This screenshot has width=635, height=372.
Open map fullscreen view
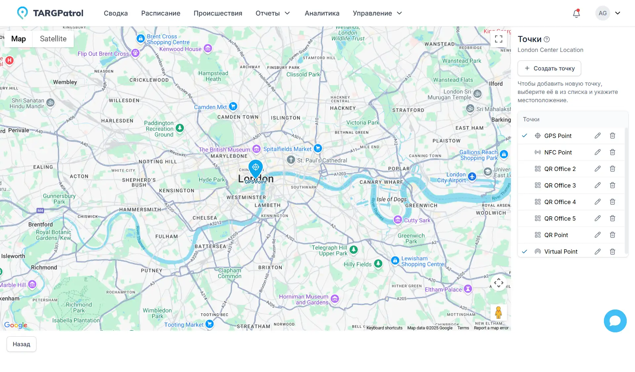coord(498,39)
